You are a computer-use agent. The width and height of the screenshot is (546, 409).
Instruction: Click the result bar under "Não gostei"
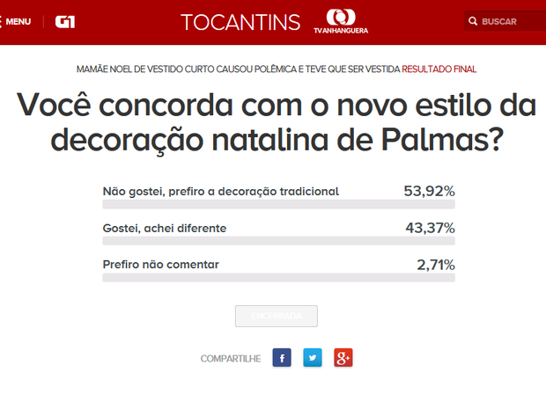[278, 204]
